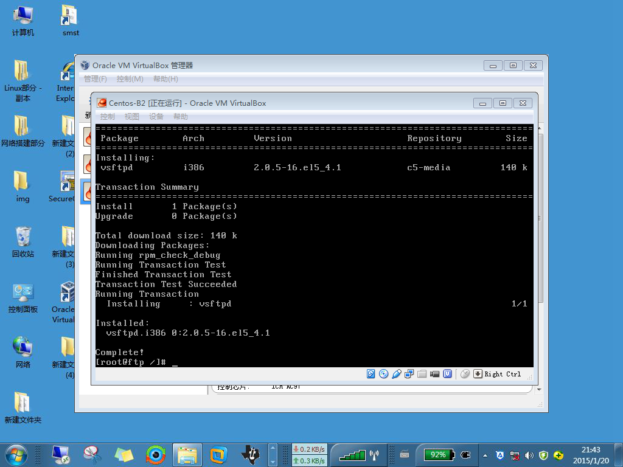The height and width of the screenshot is (467, 623).
Task: Select the 网络 desktop icon
Action: (23, 353)
